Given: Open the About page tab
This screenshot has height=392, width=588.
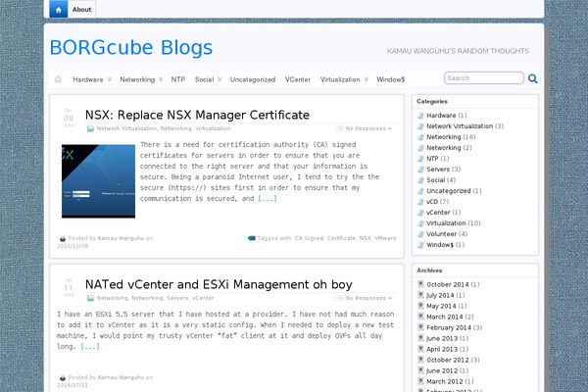Looking at the screenshot, I should [81, 10].
